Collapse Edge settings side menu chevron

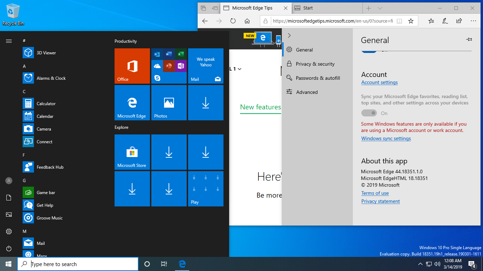coord(289,35)
